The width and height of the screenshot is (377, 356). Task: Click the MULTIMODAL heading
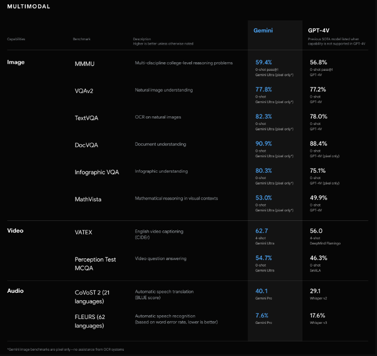(x=28, y=6)
